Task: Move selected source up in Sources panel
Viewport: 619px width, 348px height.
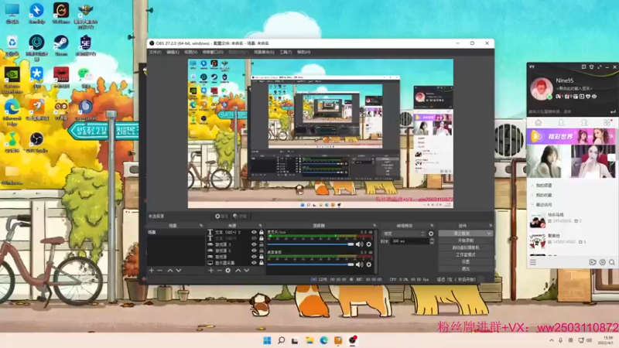Action: [238, 271]
